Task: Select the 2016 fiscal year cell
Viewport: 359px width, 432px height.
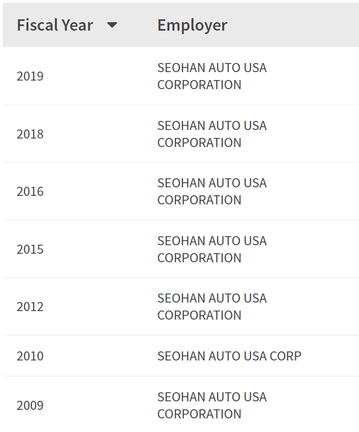Action: point(30,191)
